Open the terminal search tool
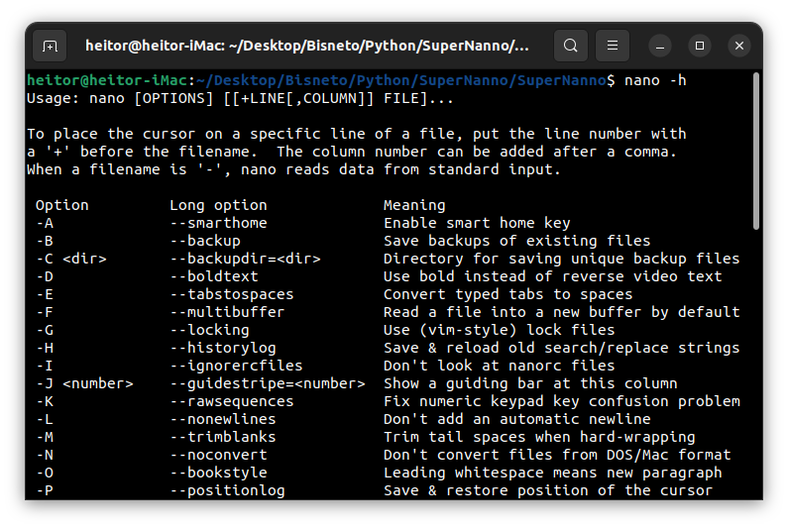 click(570, 46)
